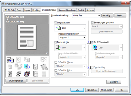Close the Druckeinstellungen dialog

(x=125, y=3)
